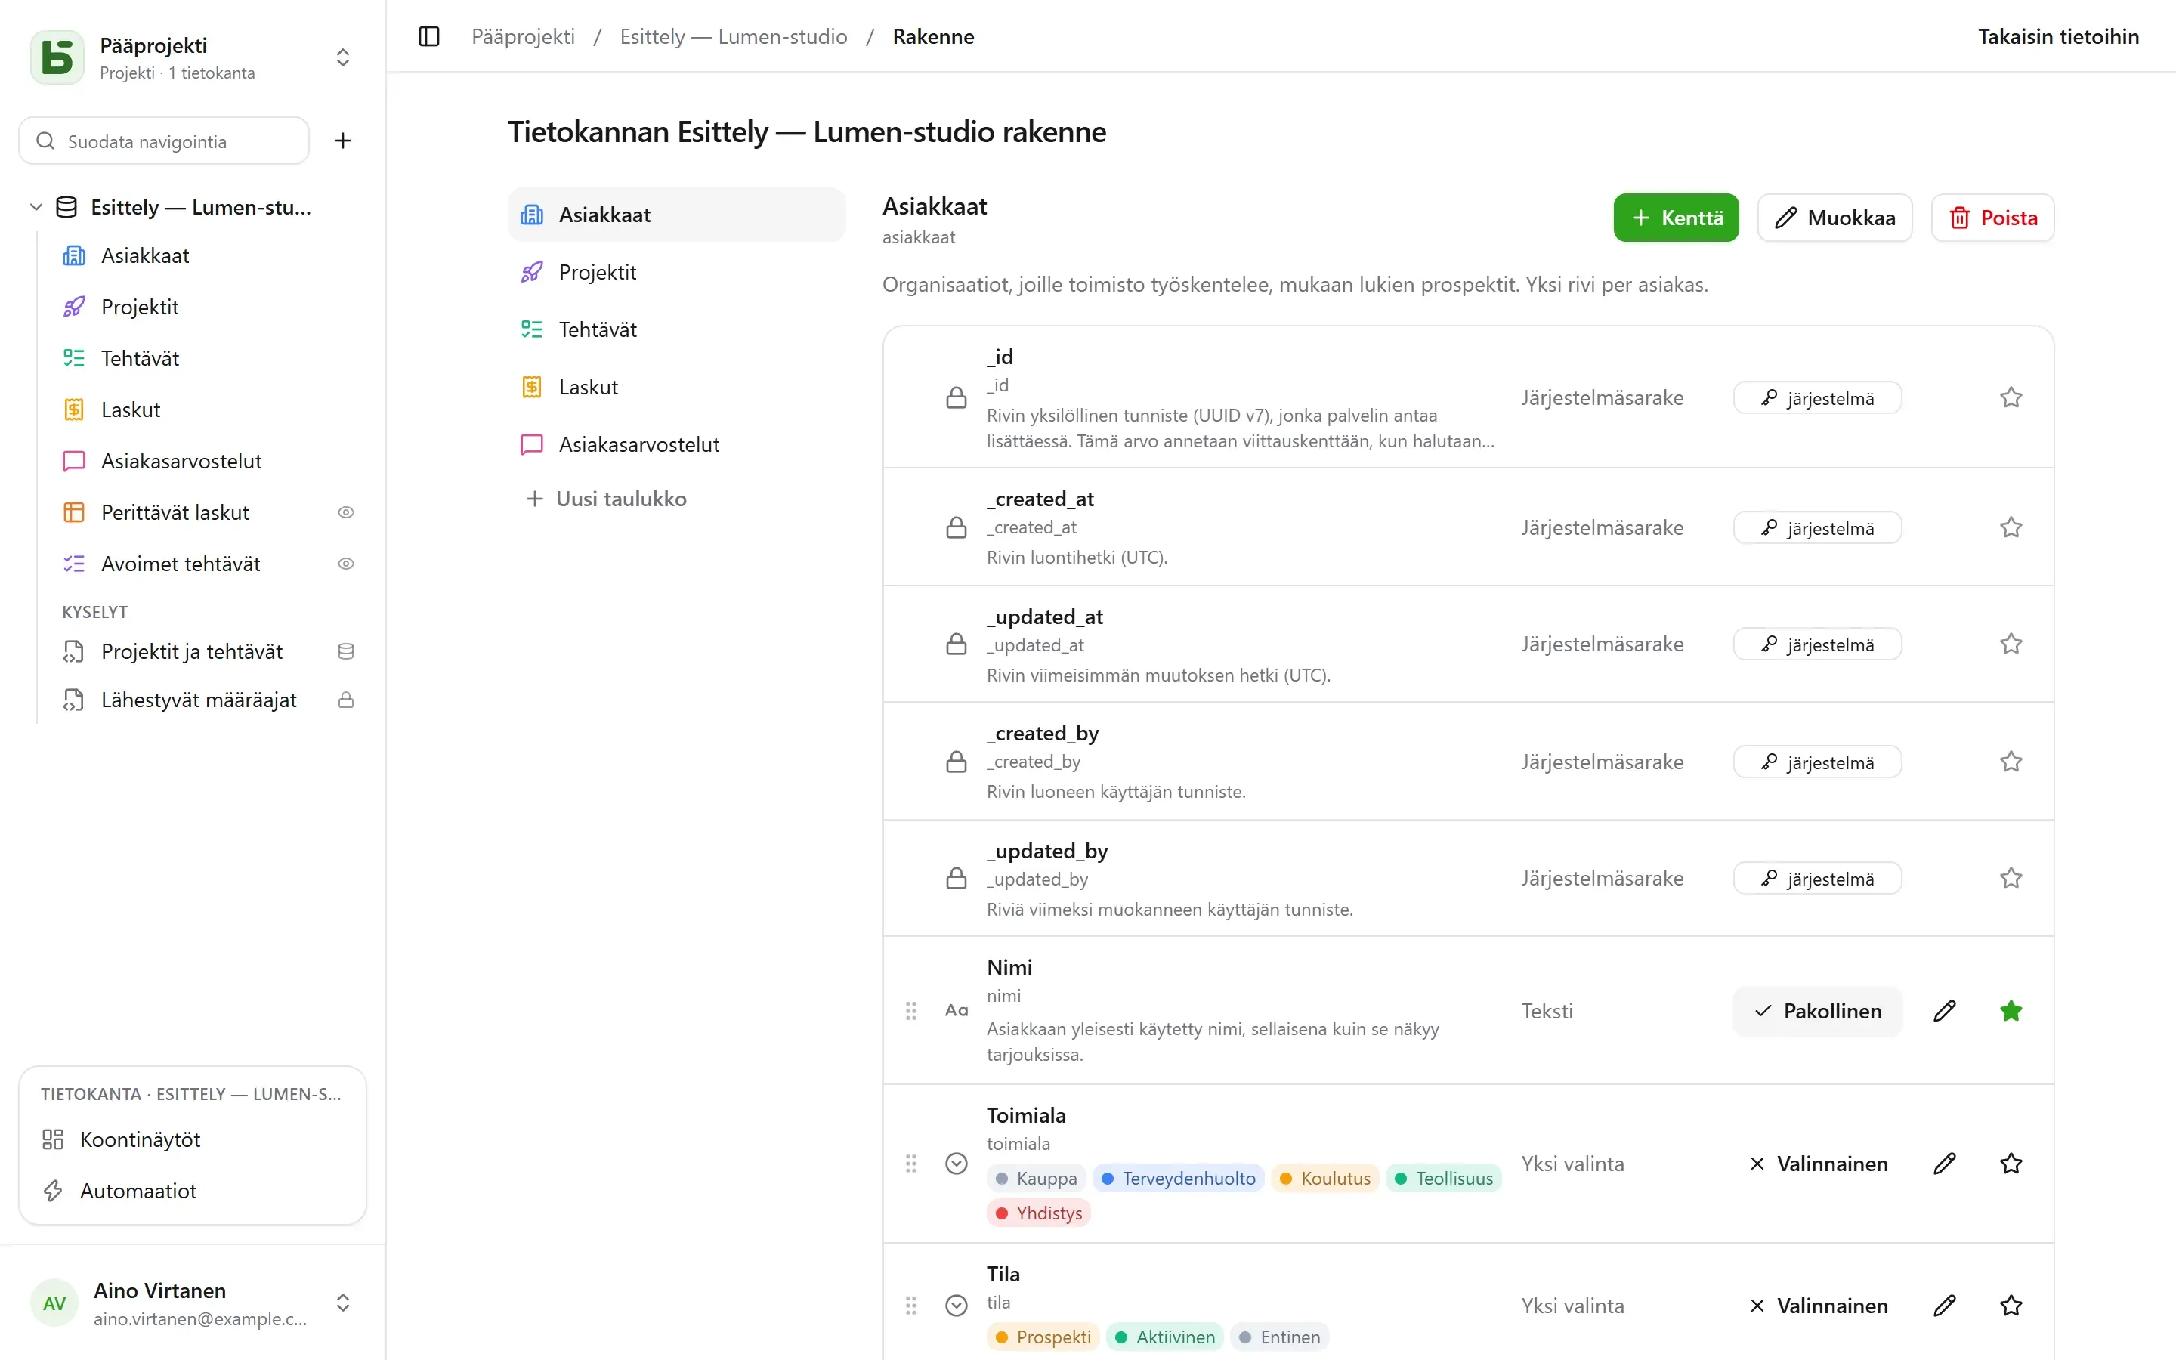The height and width of the screenshot is (1360, 2176).
Task: Click the drag handle of Toimiala field
Action: pos(911,1164)
